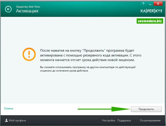Open the Поддержка support link
166x126 pixels.
[x=124, y=120]
